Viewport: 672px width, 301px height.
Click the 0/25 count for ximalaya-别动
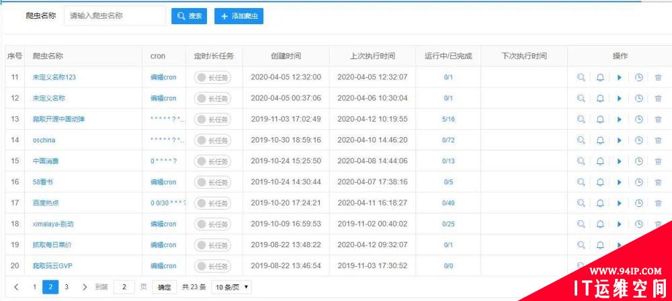[x=448, y=224]
